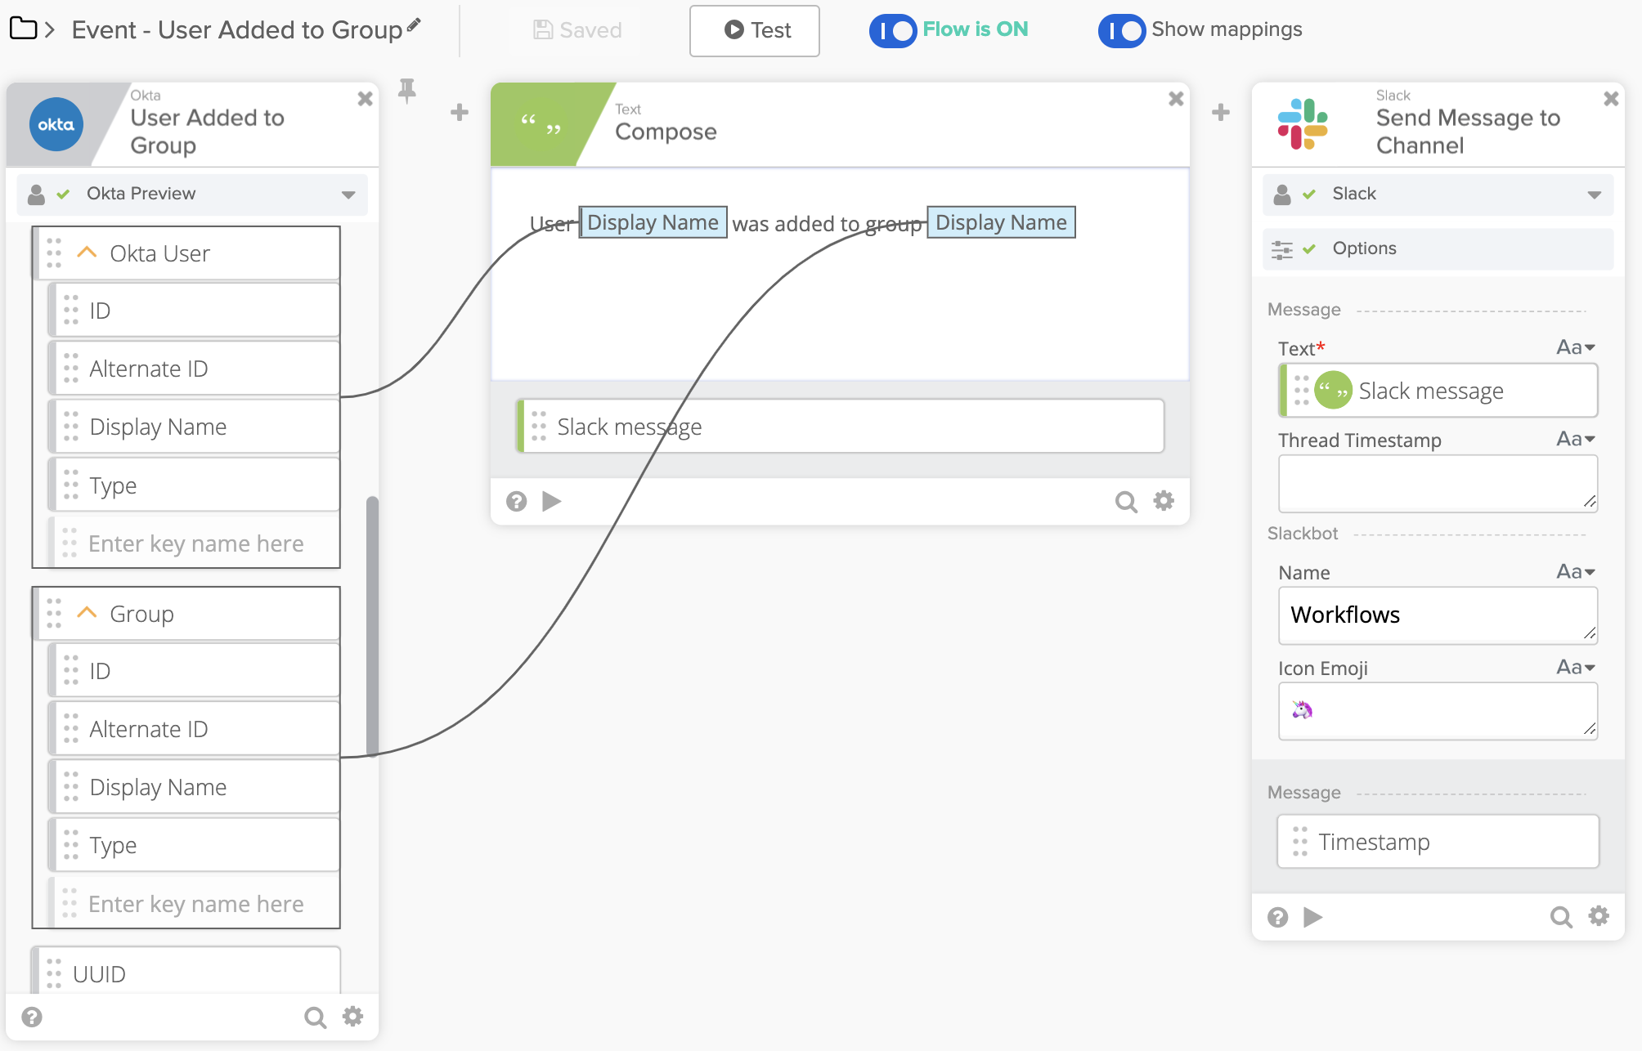The image size is (1642, 1051).
Task: Open the Slack connection dropdown
Action: [x=1594, y=195]
